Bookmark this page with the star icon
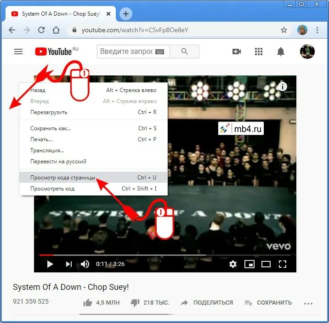Viewport: 329px width, 323px height. 284,30
